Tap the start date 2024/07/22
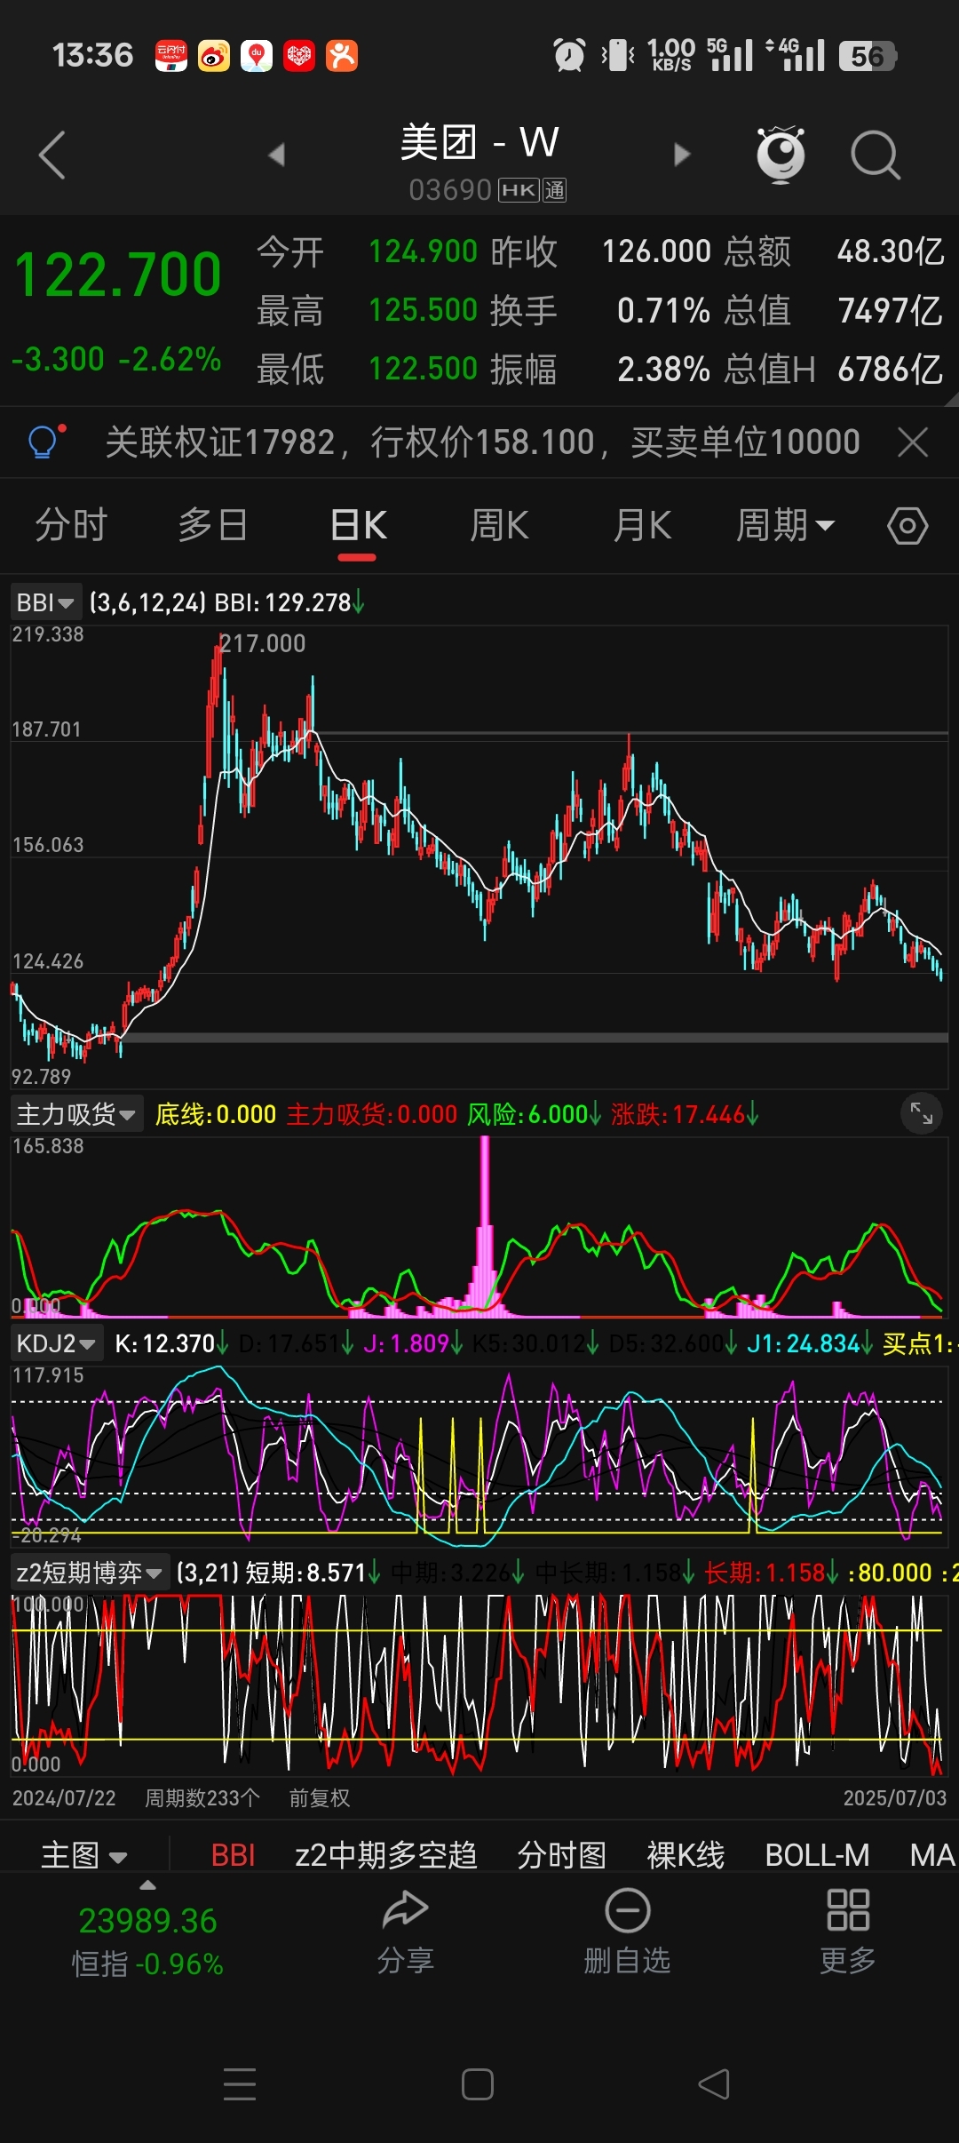 tap(64, 1798)
